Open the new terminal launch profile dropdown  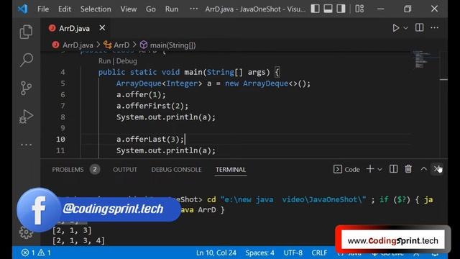pos(380,170)
